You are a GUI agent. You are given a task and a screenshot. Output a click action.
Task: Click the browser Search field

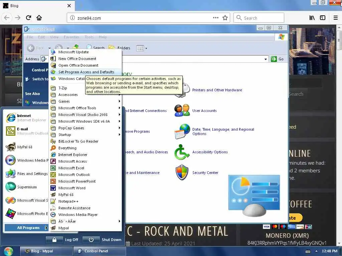[x=259, y=18]
